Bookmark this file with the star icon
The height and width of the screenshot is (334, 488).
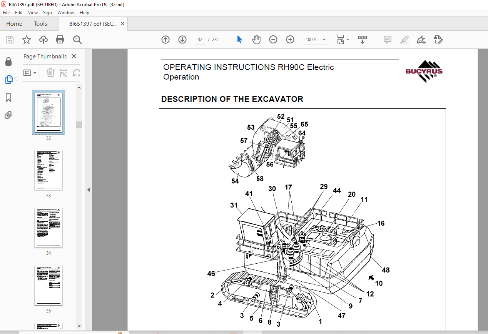26,40
